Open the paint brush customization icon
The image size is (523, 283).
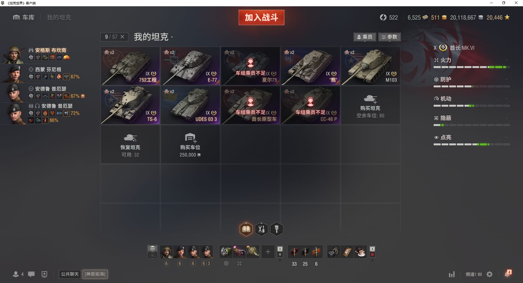coord(276,229)
